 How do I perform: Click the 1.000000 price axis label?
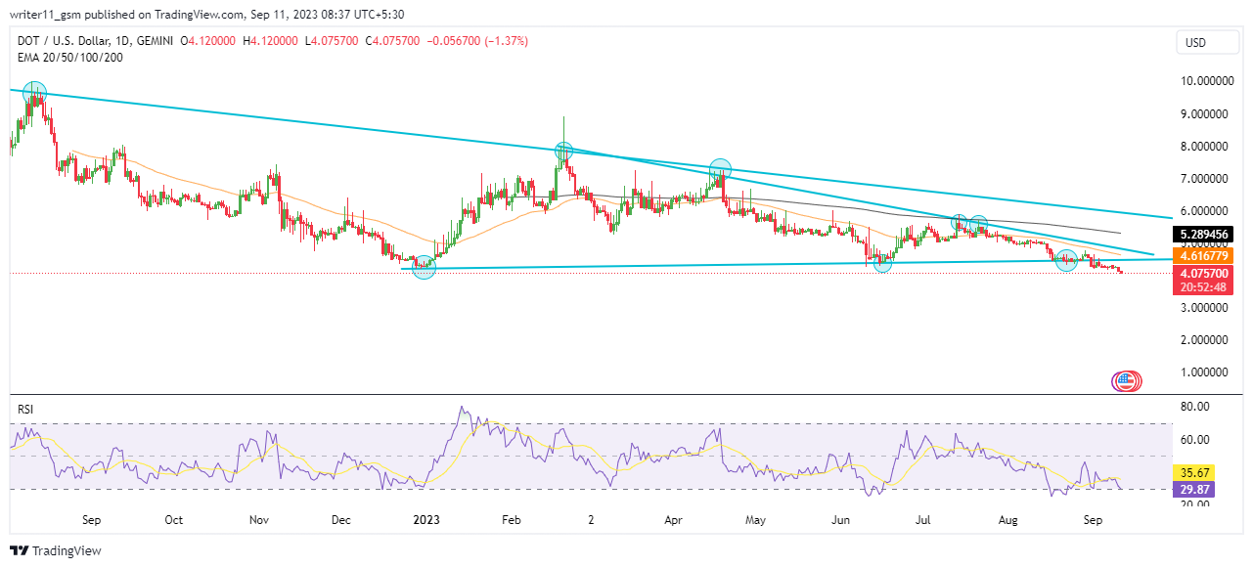point(1204,372)
